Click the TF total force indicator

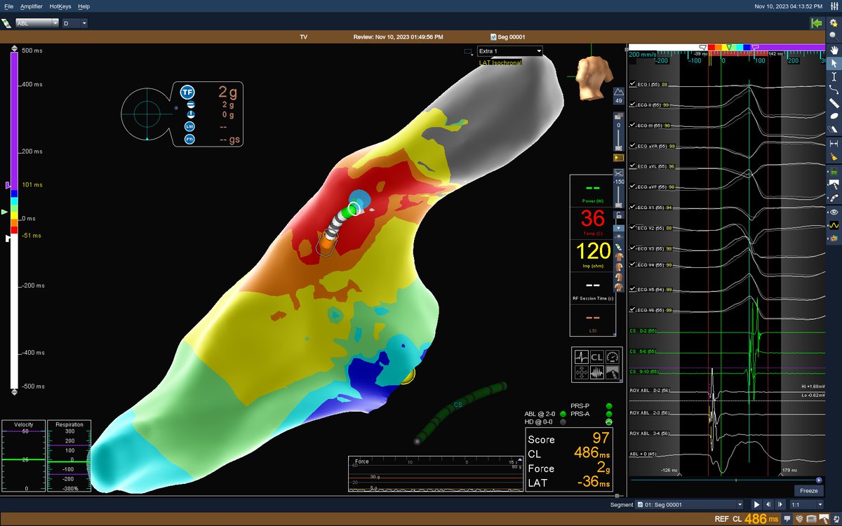[187, 92]
